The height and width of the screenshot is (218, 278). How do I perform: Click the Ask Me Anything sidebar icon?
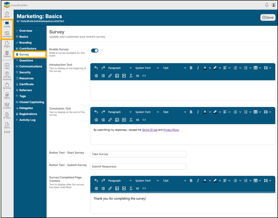pyautogui.click(x=7, y=76)
